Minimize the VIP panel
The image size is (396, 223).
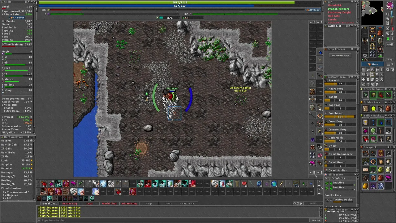(355, 2)
